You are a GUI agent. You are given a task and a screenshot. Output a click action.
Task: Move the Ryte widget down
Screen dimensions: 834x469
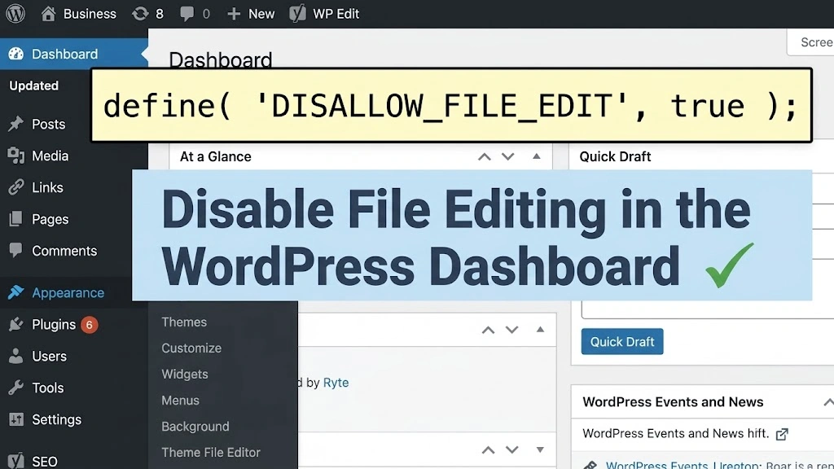(511, 331)
